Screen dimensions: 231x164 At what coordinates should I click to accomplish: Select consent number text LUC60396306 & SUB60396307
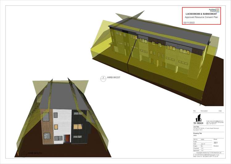click(201, 14)
